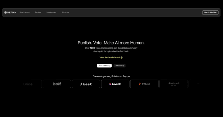223x117 pixels.
Task: Click the white Start Publishing hero button
Action: tap(104, 66)
